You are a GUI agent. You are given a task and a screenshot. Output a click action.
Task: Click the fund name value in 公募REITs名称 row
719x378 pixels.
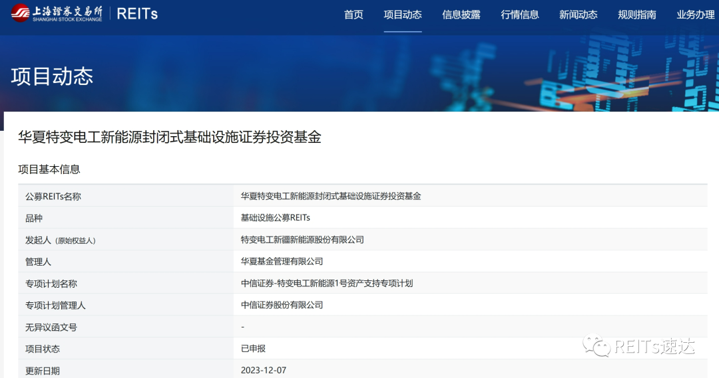[331, 196]
